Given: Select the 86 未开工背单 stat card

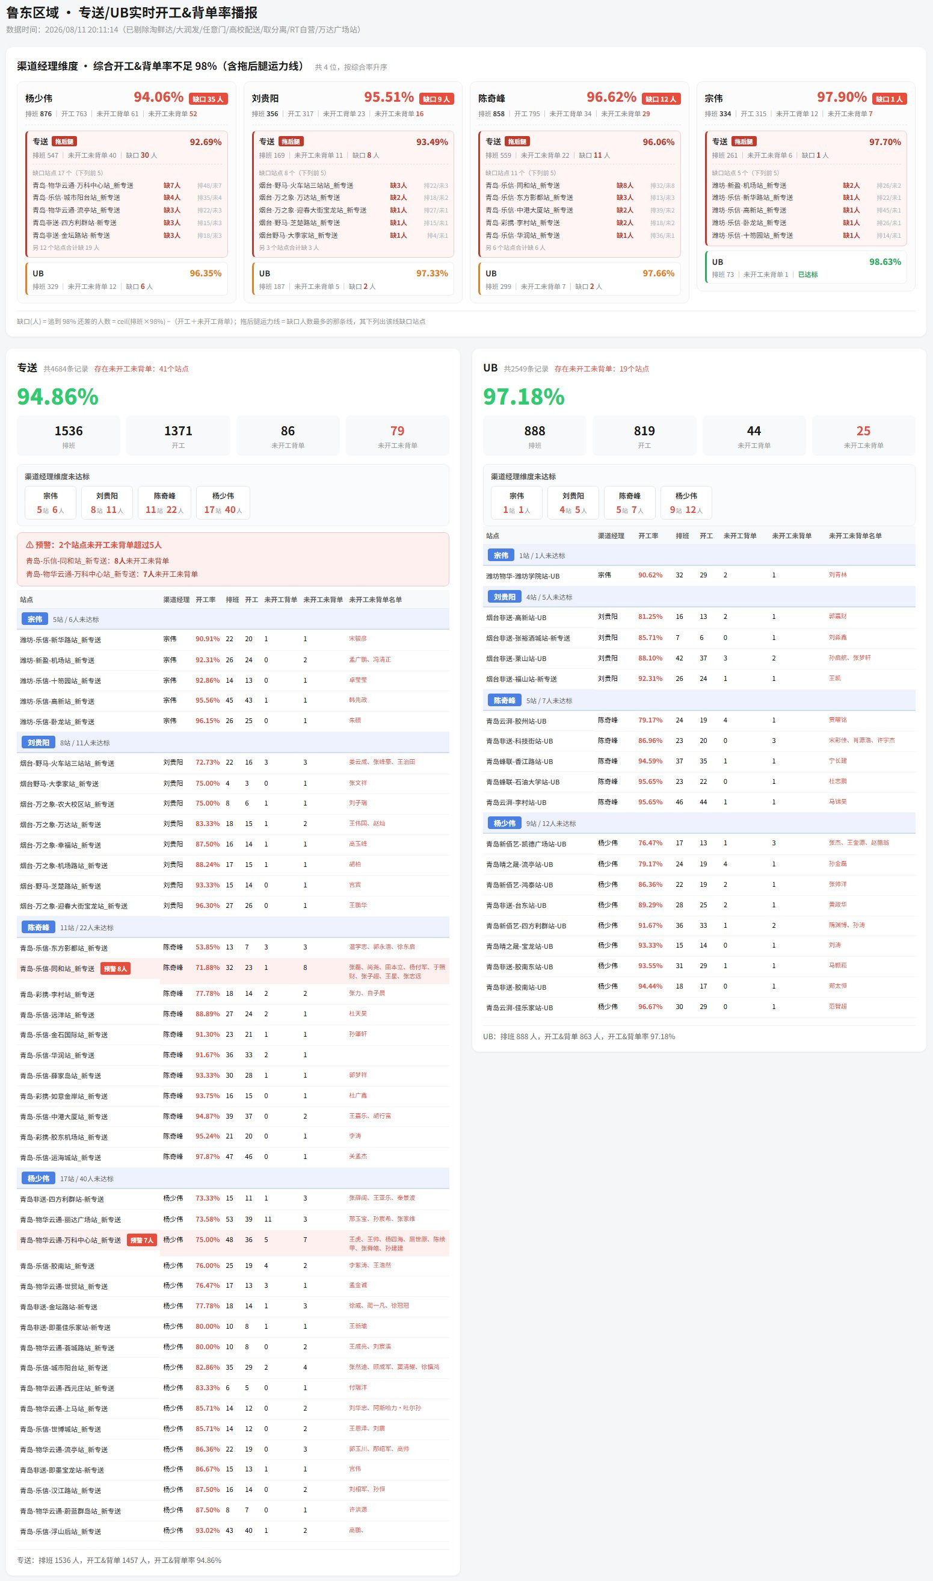Looking at the screenshot, I should pyautogui.click(x=288, y=435).
